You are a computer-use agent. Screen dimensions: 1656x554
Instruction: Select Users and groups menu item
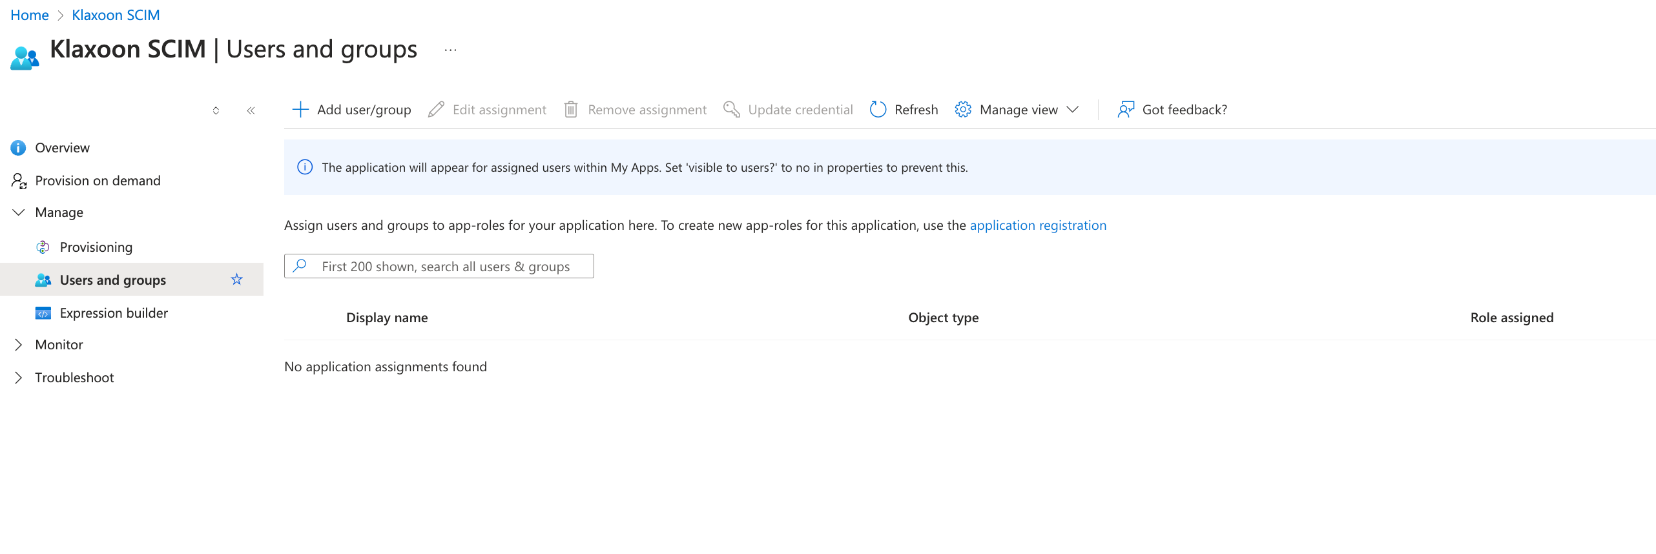(x=112, y=280)
